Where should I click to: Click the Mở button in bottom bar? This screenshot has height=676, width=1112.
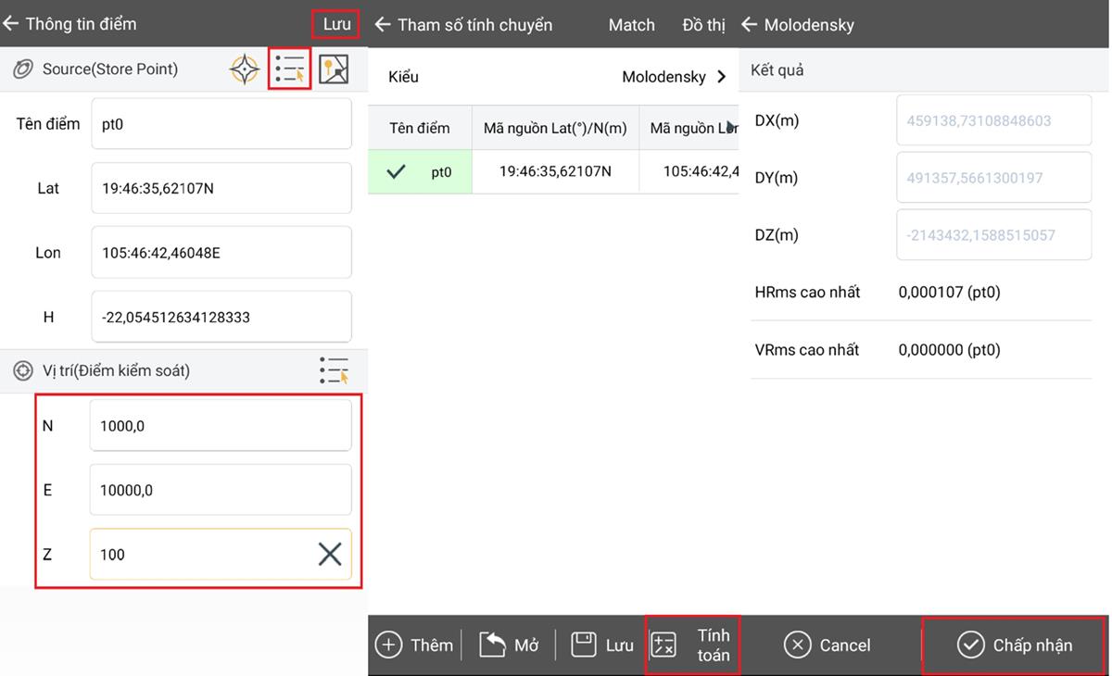[509, 645]
